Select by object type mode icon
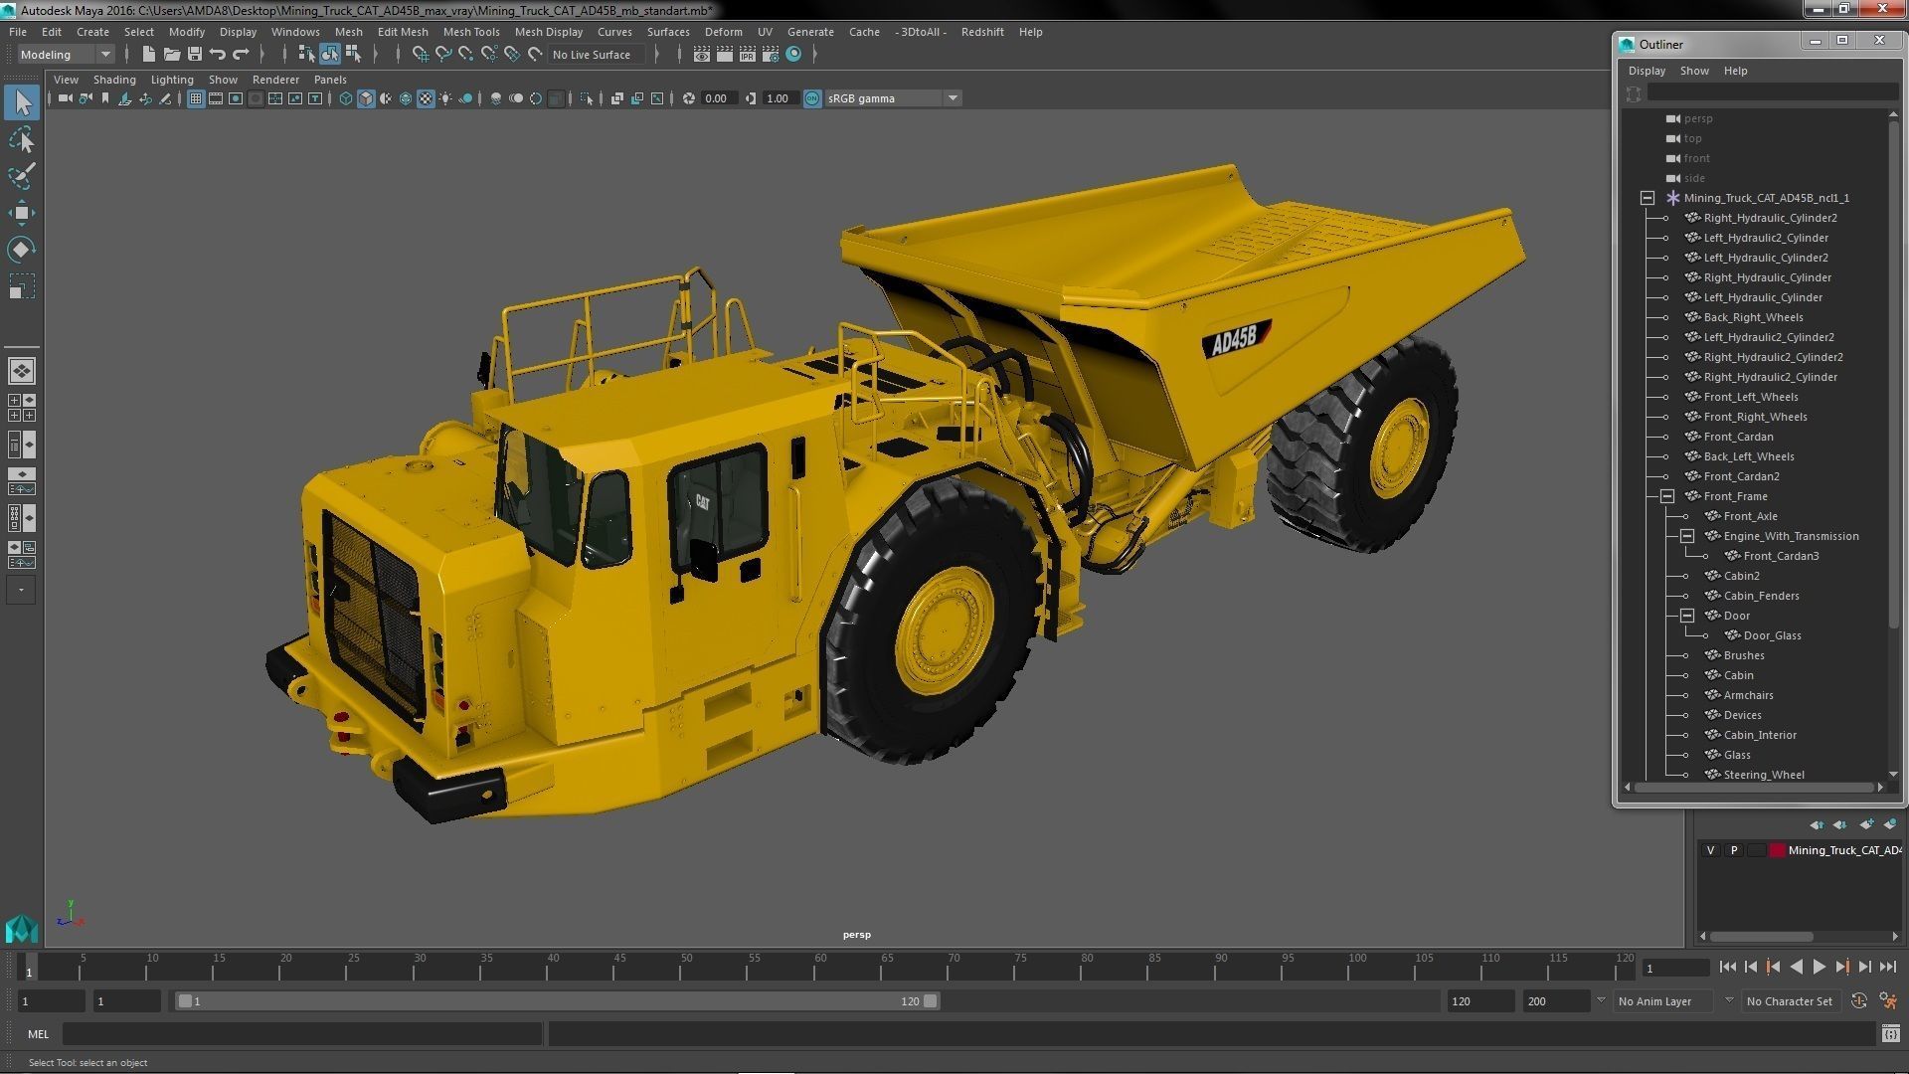 coord(329,55)
